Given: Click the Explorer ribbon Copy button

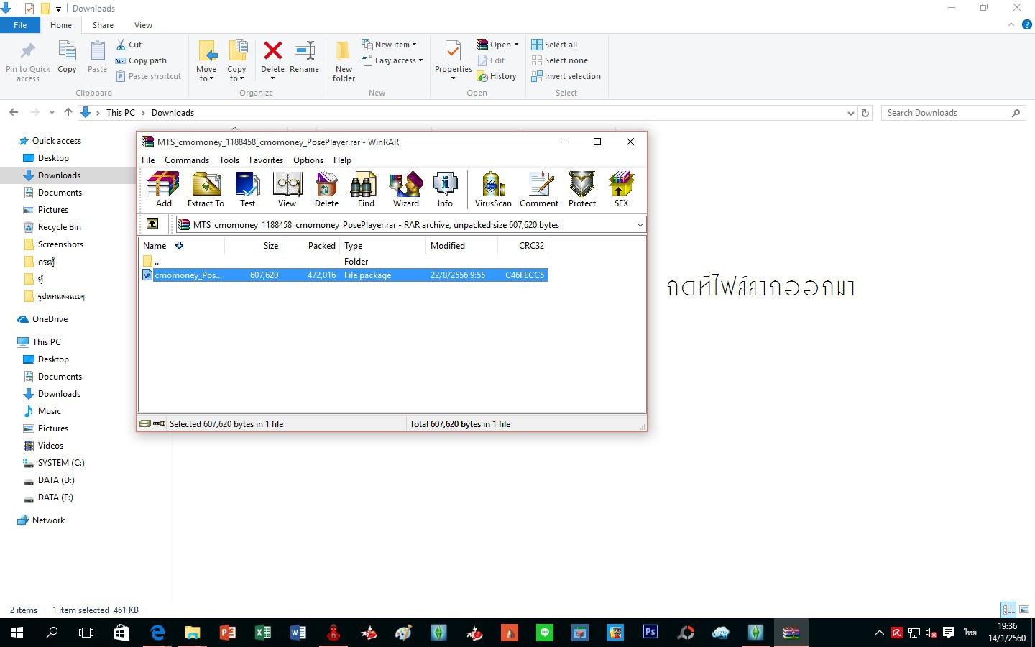Looking at the screenshot, I should 67,57.
